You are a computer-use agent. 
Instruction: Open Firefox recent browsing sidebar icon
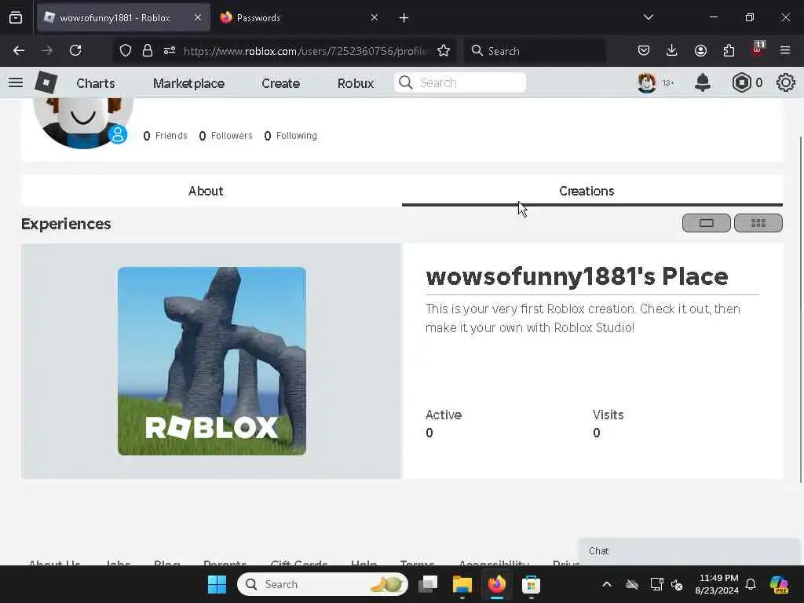pos(16,18)
